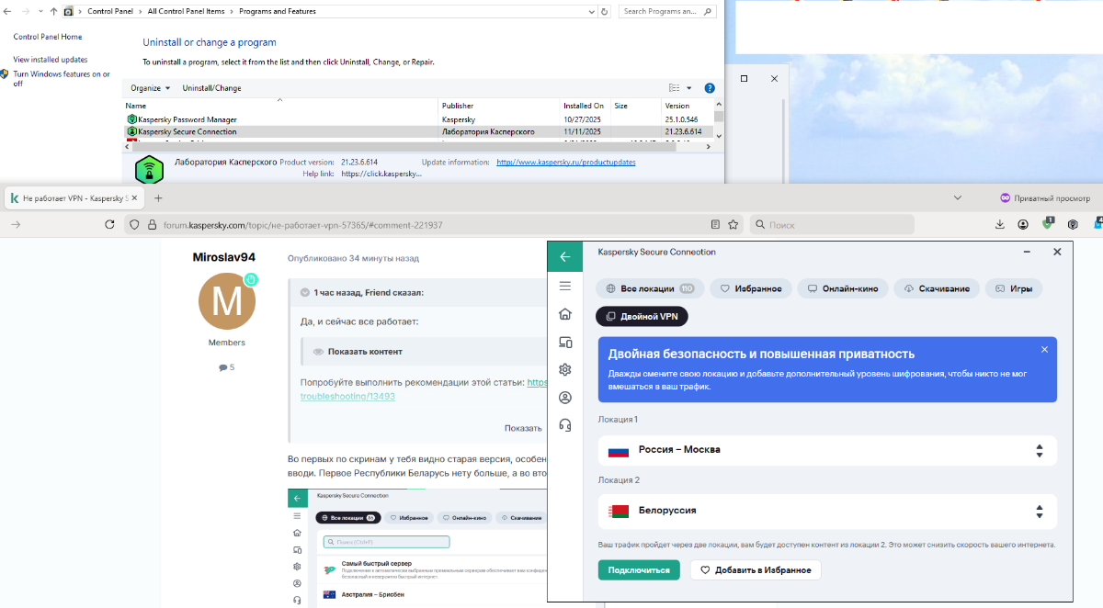1103x608 pixels.
Task: Go up one level in Control Panel
Action: tap(53, 12)
